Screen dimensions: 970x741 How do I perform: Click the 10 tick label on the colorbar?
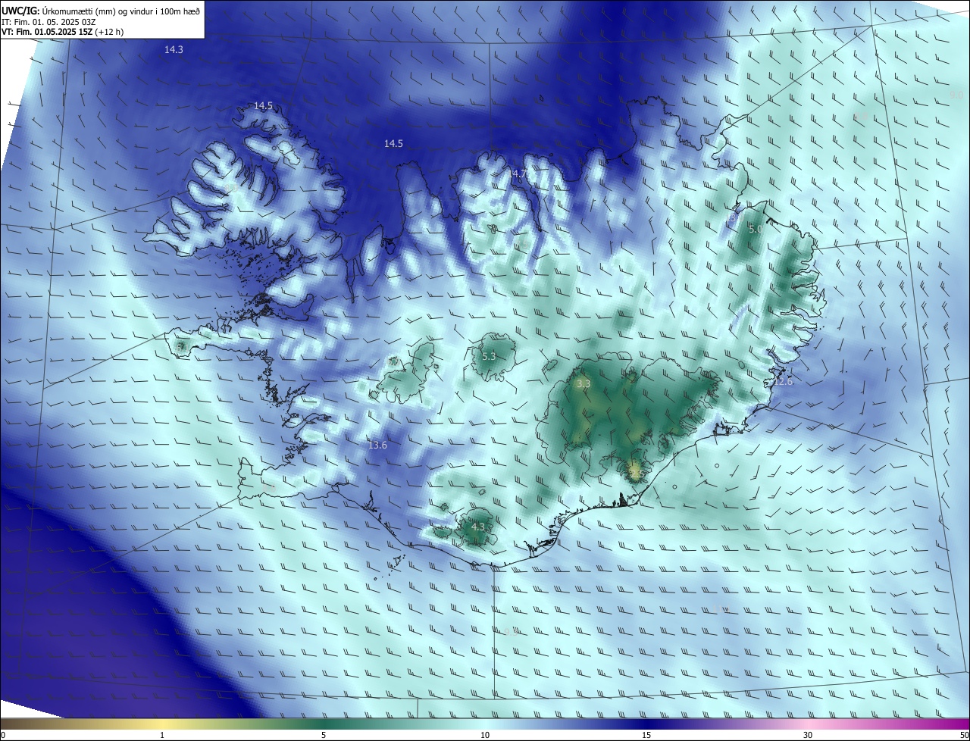tap(485, 735)
